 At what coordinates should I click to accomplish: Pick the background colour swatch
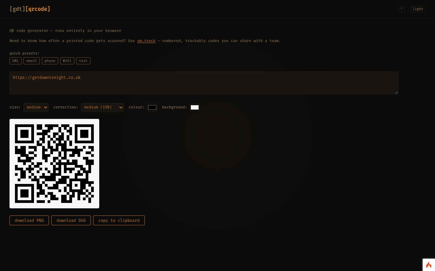(195, 107)
